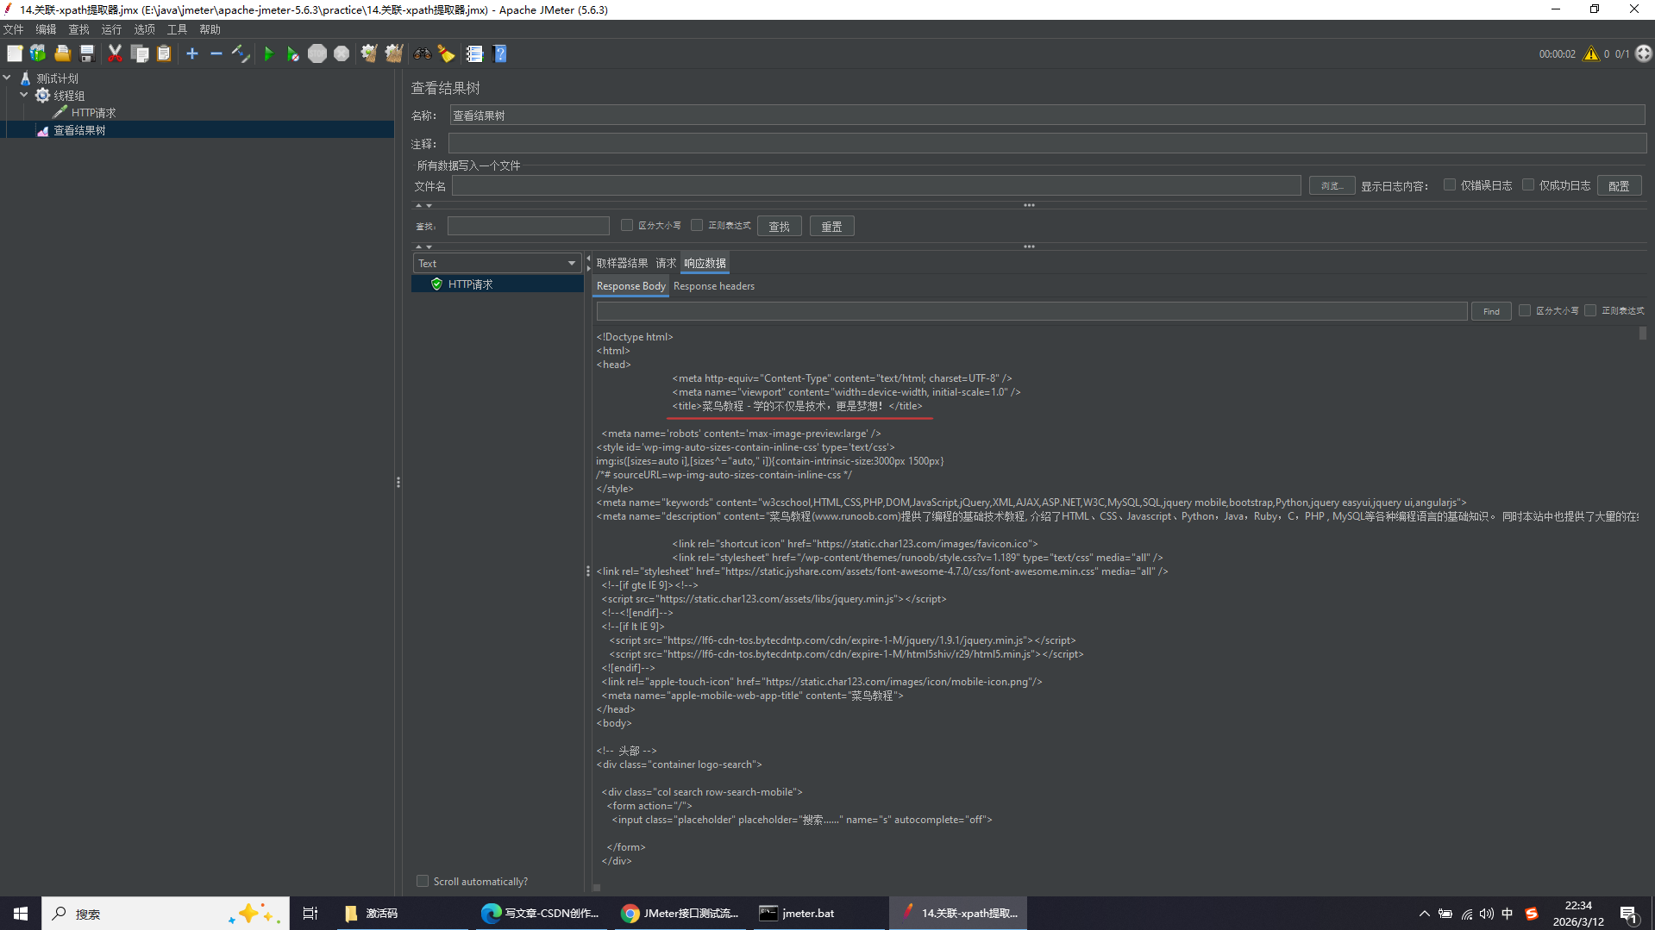Select the Response Body tab
The height and width of the screenshot is (930, 1655).
631,286
